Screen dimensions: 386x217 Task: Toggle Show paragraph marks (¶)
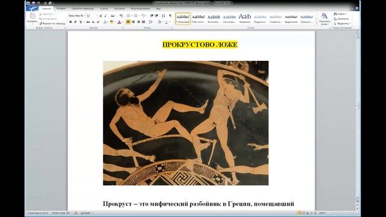tap(170, 16)
